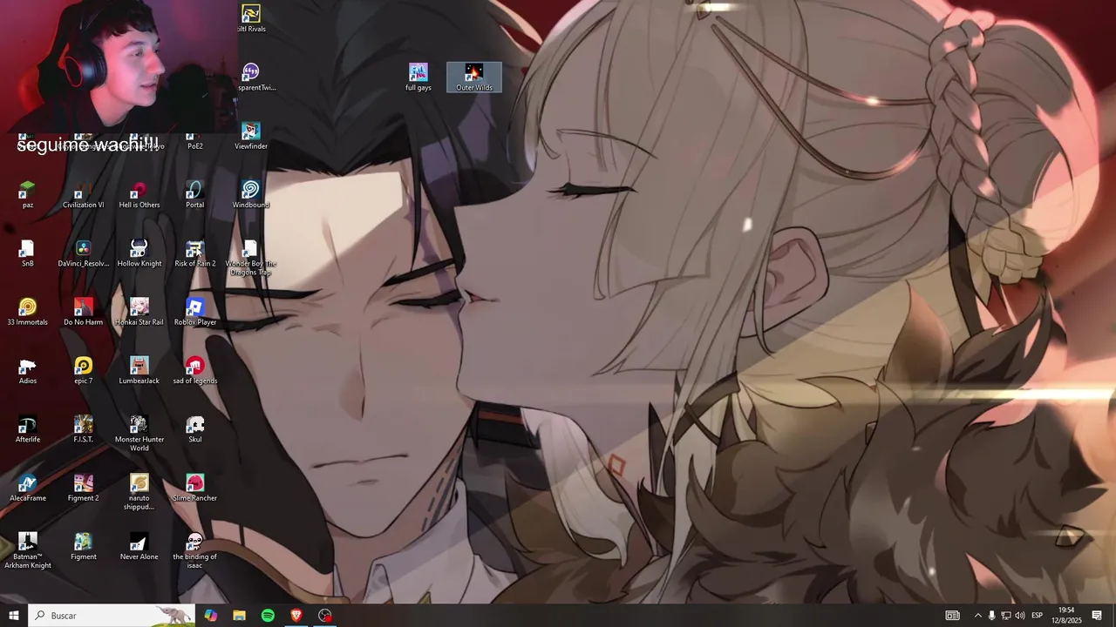Screen dimensions: 1116x627
Task: Launch the Hell is Others icon
Action: coord(139,195)
